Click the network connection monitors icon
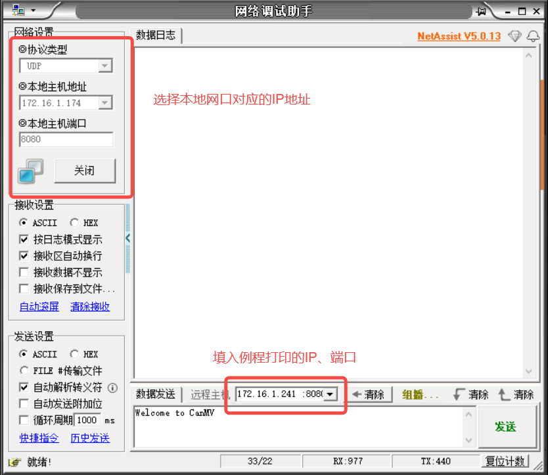 click(x=30, y=171)
